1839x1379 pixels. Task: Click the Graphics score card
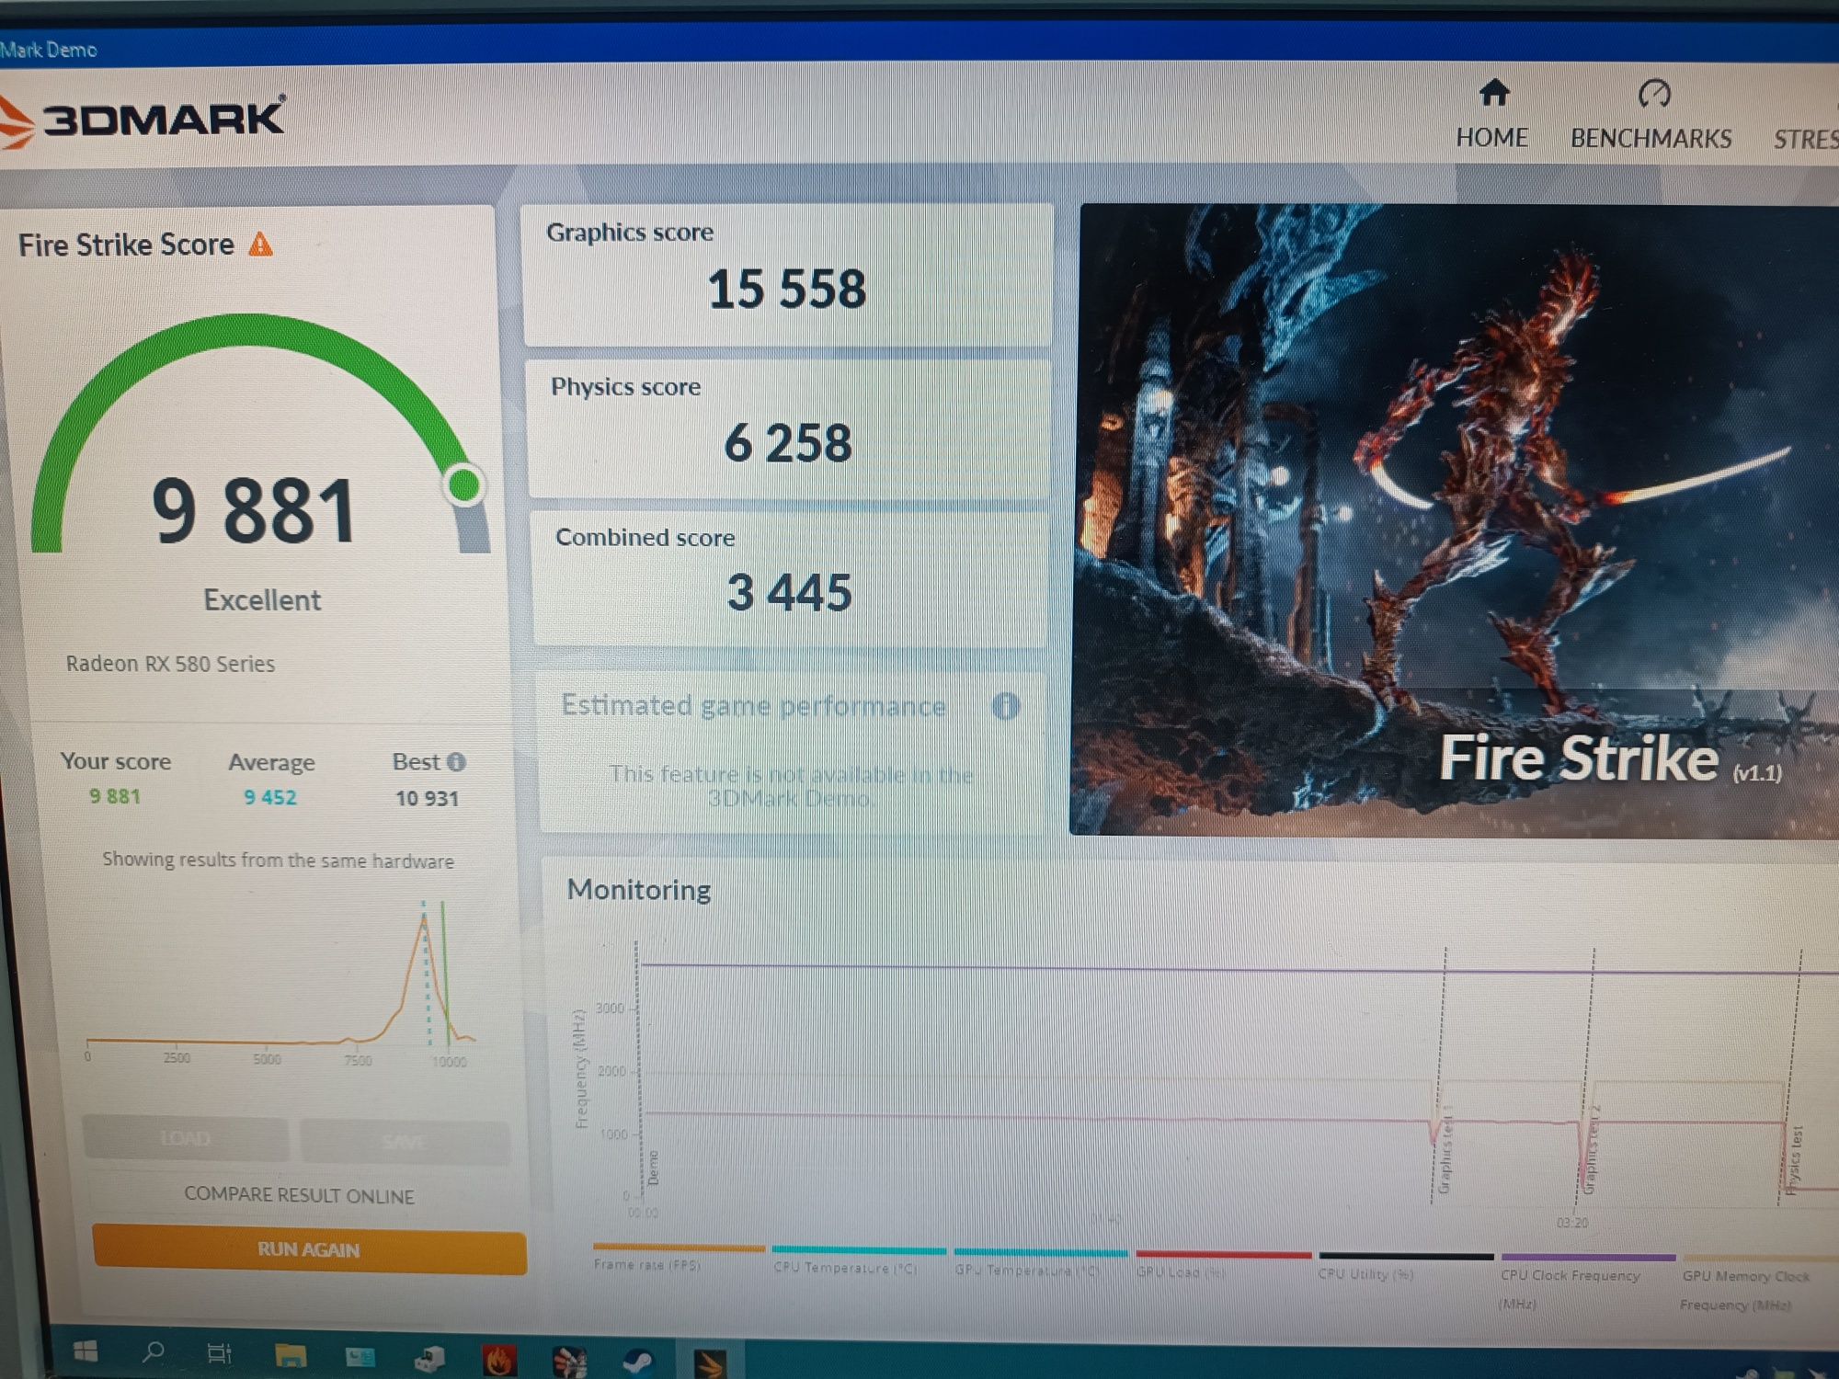click(x=787, y=275)
